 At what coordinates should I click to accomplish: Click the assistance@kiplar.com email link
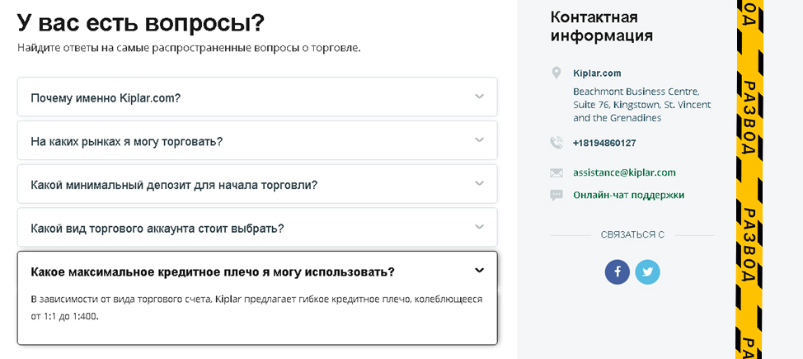point(624,172)
